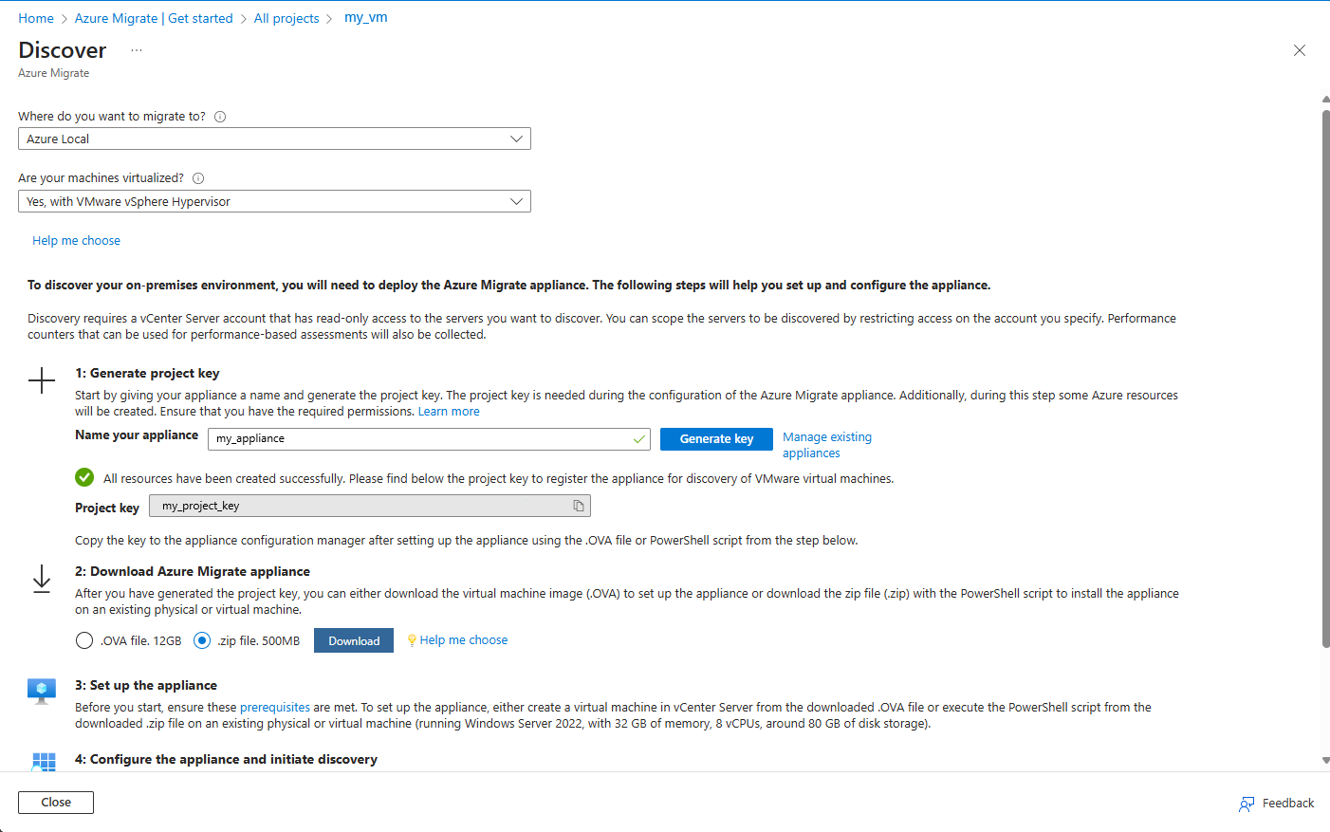1330x832 pixels.
Task: Click the grid icon beside step 4
Action: (x=43, y=762)
